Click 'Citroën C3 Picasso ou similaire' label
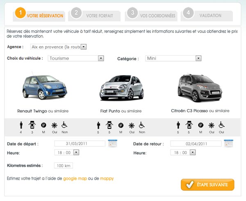 click(200, 111)
